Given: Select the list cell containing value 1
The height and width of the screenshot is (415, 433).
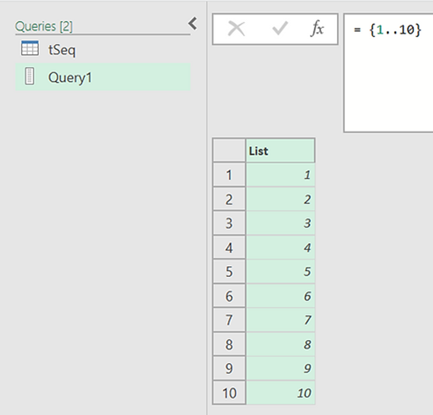Looking at the screenshot, I should coord(281,175).
